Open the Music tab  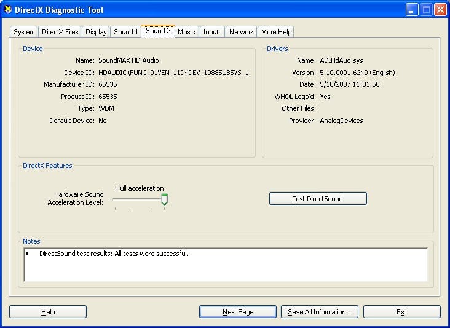coord(186,32)
